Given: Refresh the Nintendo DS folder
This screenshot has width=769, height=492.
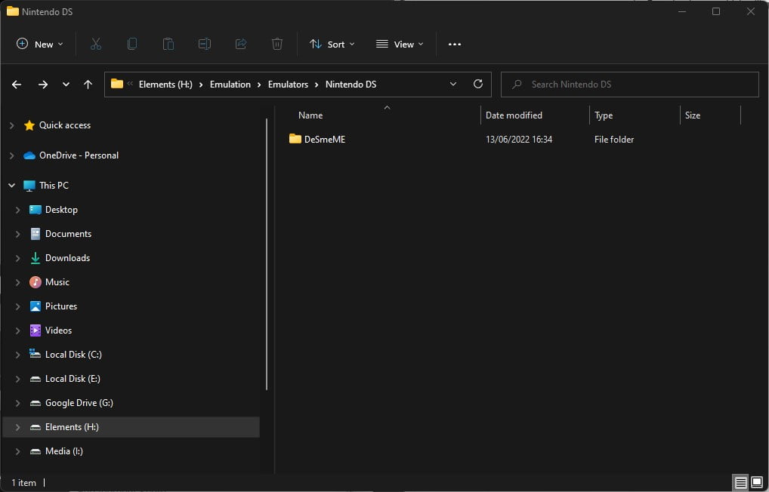Looking at the screenshot, I should point(478,85).
